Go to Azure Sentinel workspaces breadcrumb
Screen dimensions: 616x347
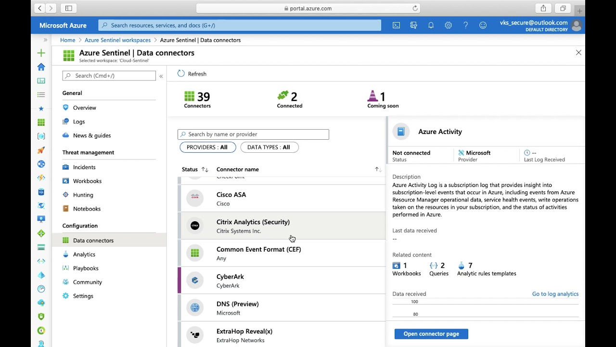click(117, 40)
